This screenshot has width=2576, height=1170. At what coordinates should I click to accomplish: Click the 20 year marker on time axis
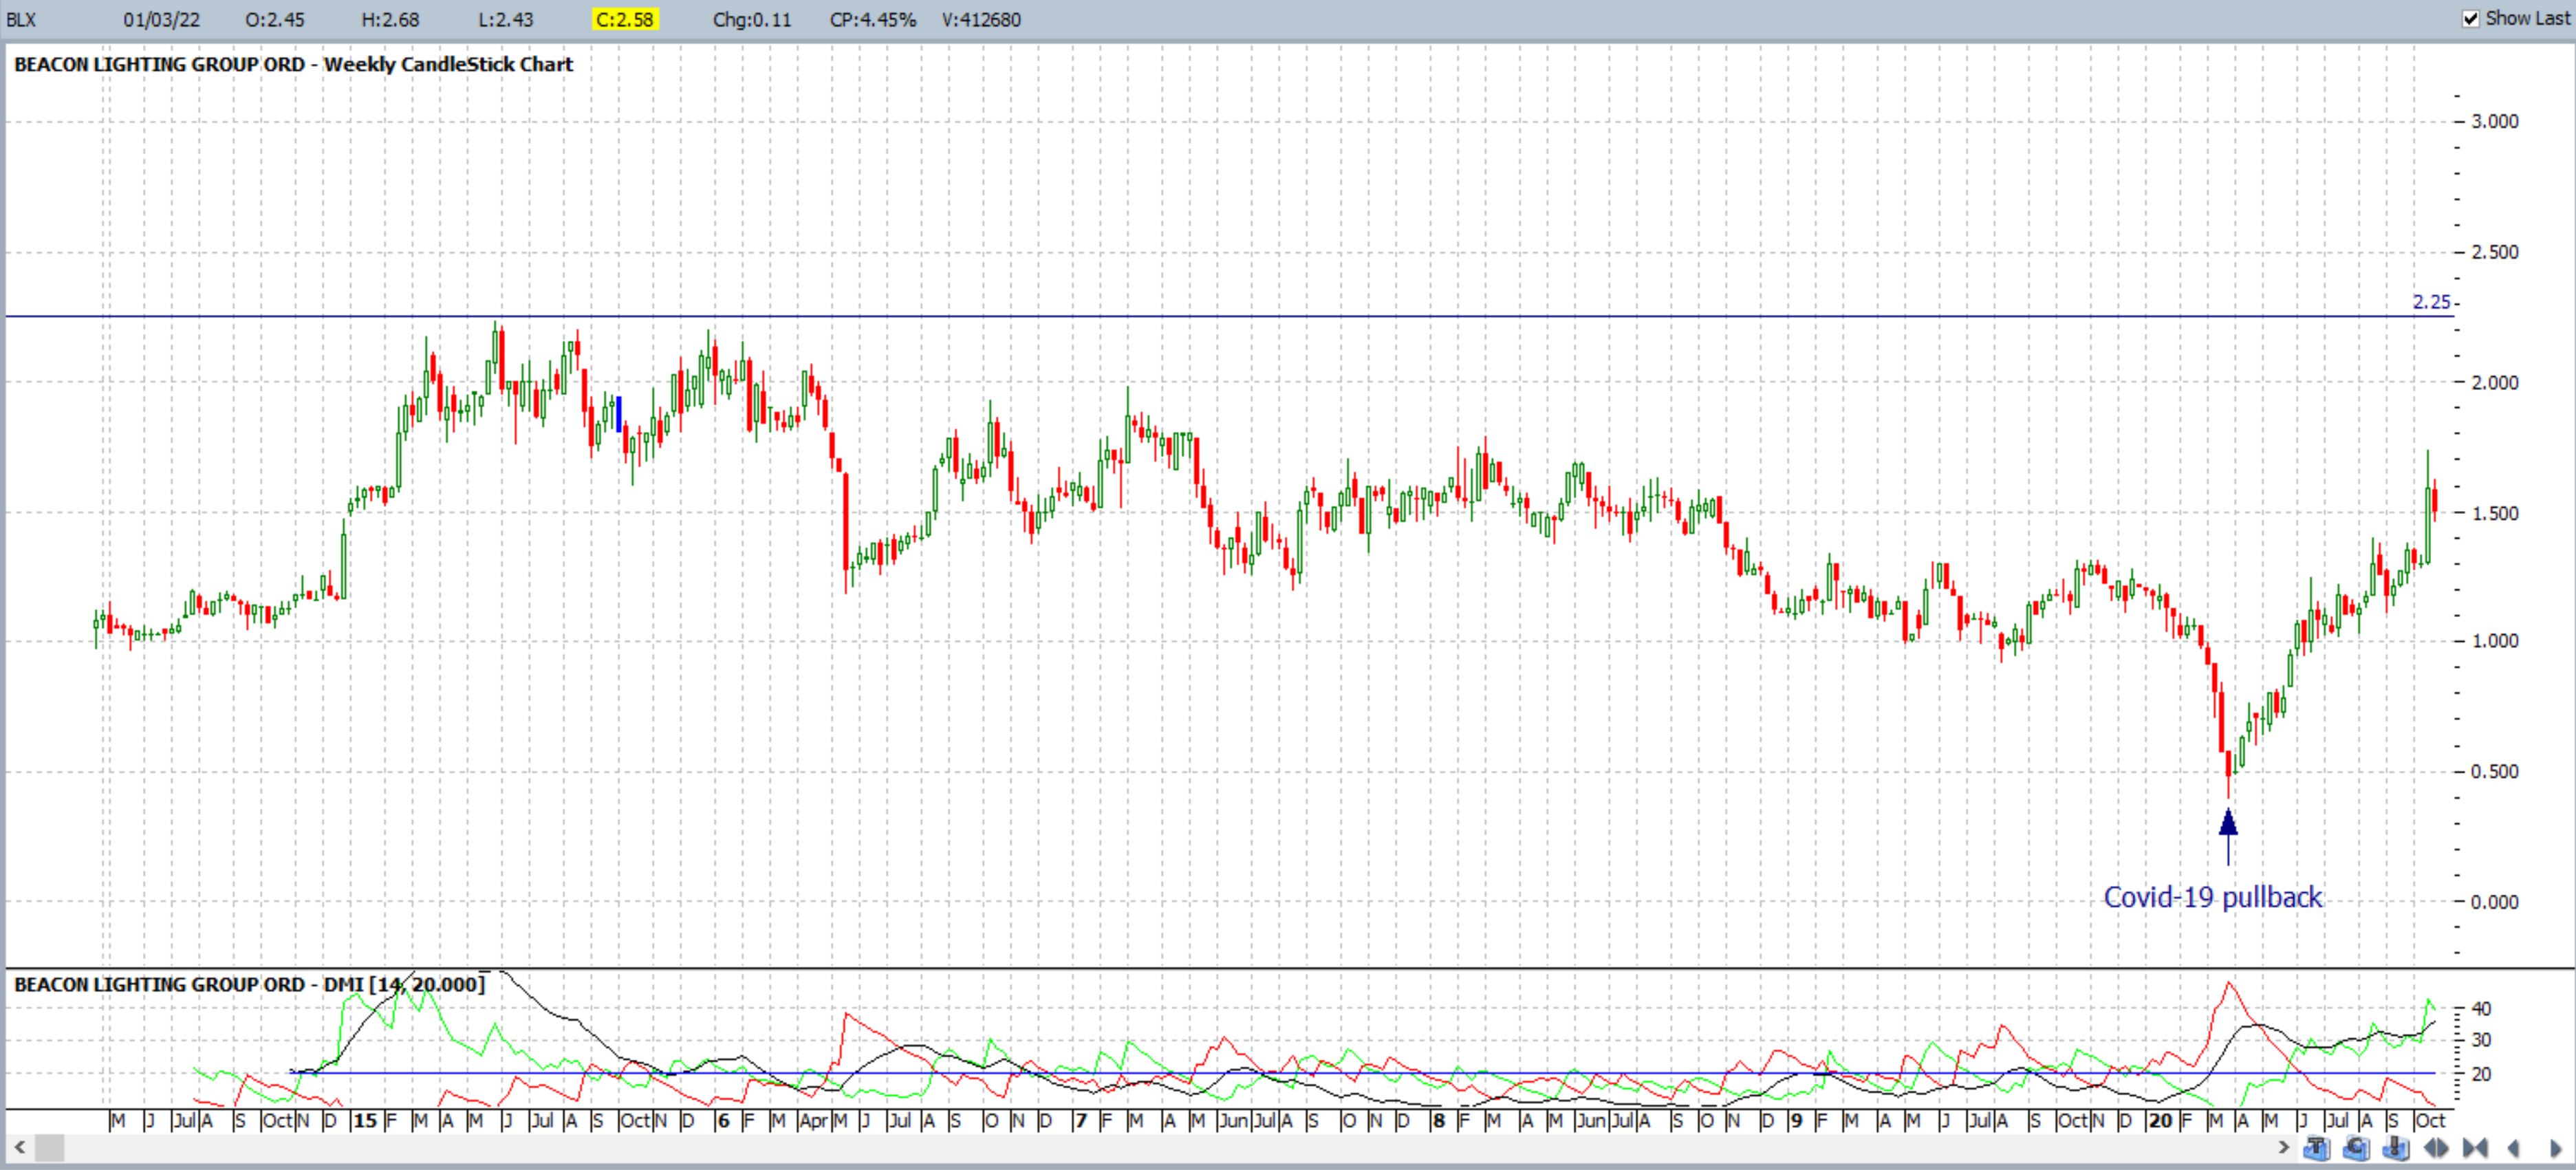(x=2161, y=1121)
